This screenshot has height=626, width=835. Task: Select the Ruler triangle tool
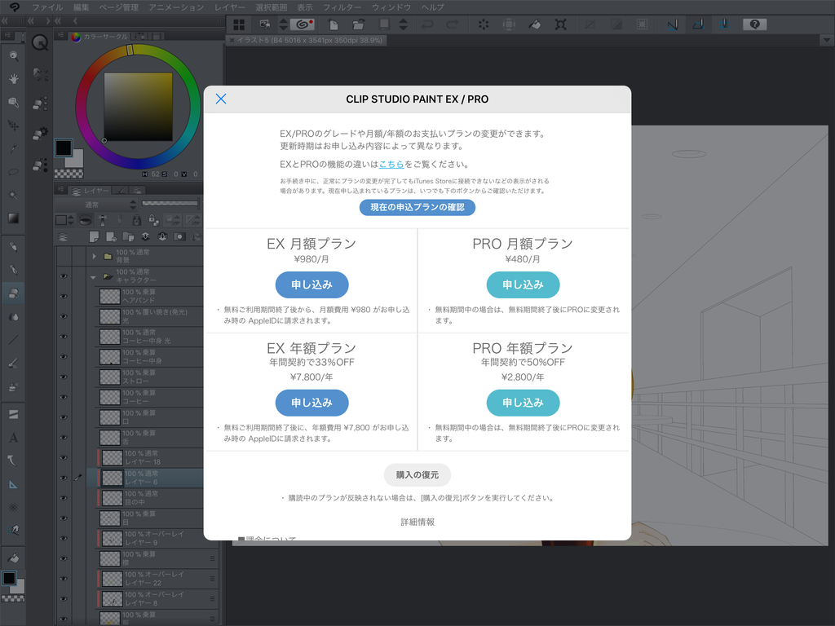tap(13, 484)
